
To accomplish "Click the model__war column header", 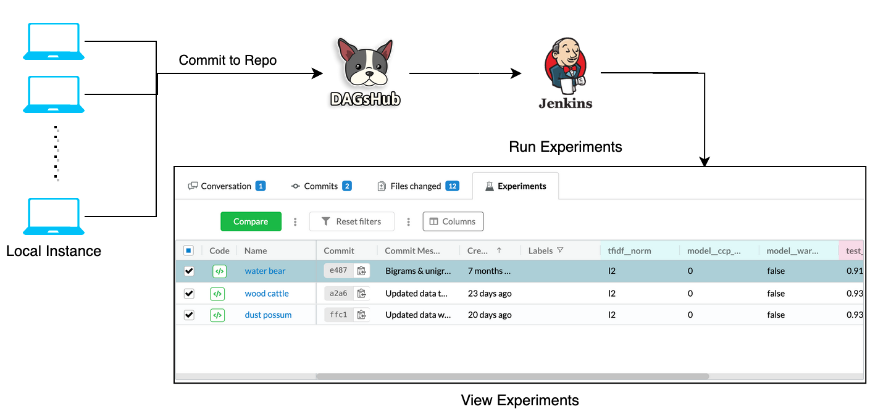I will (792, 250).
